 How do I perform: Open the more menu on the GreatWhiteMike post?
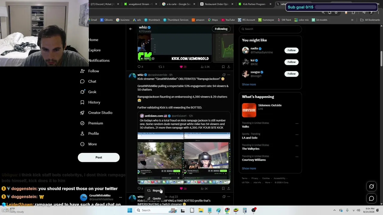[229, 75]
